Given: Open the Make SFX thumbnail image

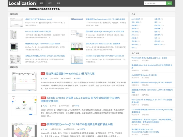Looking at the screenshot, I should [x=16, y=59].
